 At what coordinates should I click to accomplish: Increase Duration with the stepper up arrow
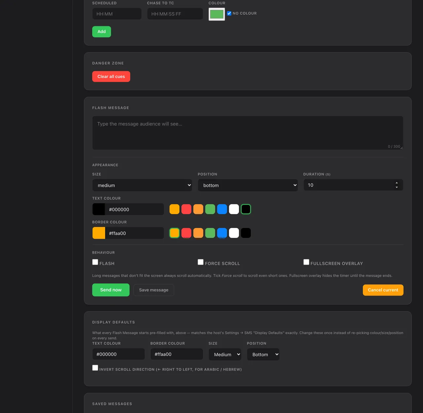[397, 183]
